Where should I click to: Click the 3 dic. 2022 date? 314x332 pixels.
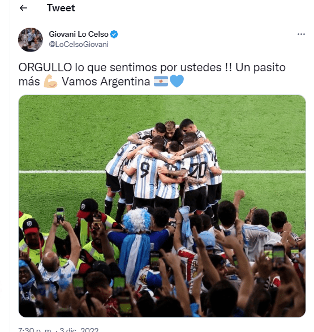[x=79, y=330]
